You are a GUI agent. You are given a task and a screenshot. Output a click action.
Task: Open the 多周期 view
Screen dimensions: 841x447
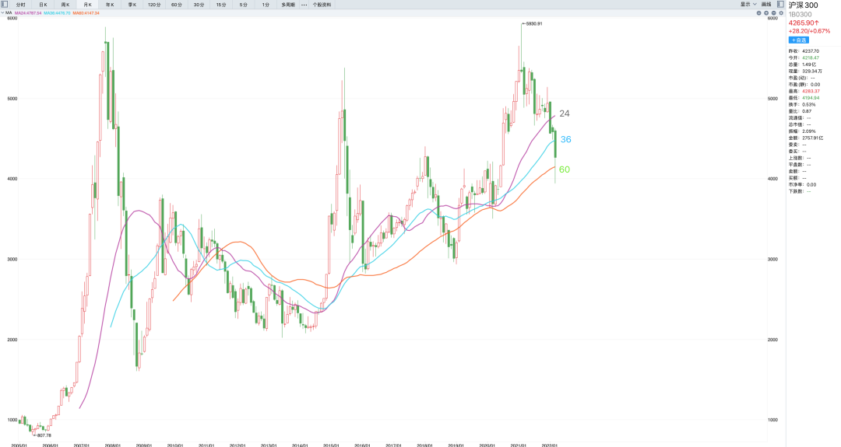pos(288,5)
